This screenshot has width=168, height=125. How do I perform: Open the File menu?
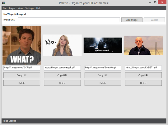[x=5, y=8]
